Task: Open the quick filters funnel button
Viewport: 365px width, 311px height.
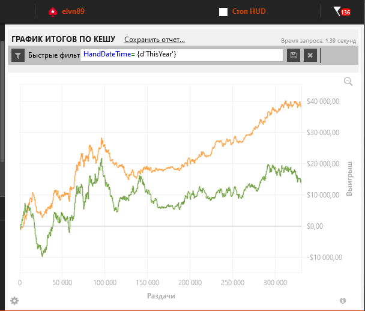Action: click(x=18, y=55)
